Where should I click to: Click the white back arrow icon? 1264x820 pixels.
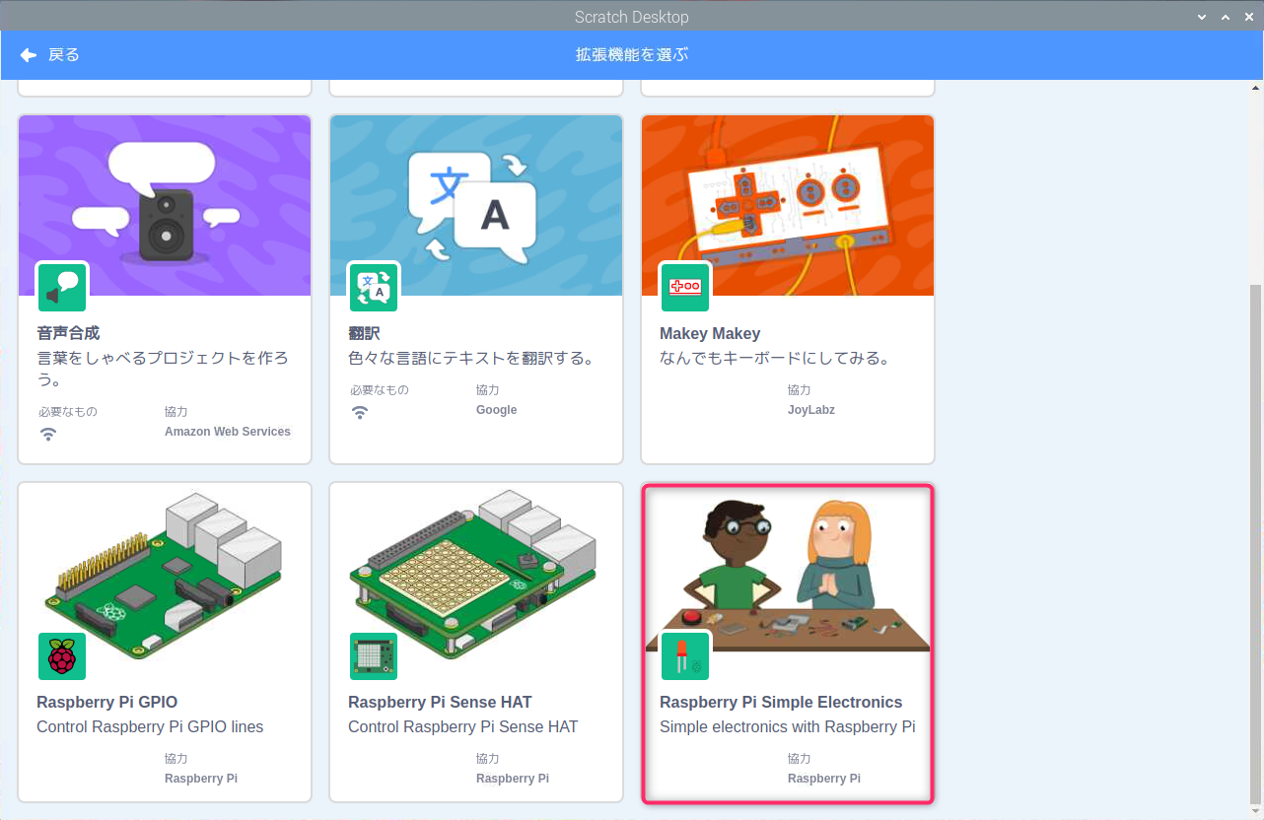(x=29, y=54)
